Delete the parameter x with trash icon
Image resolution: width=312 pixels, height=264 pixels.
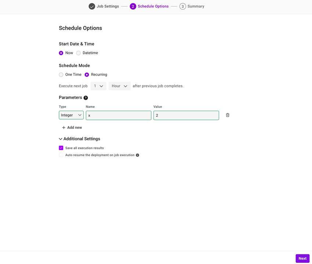[228, 115]
